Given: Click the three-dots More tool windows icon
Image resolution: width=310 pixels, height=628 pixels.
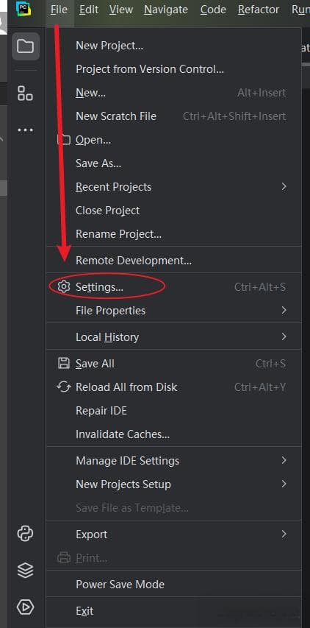Looking at the screenshot, I should tap(26, 130).
